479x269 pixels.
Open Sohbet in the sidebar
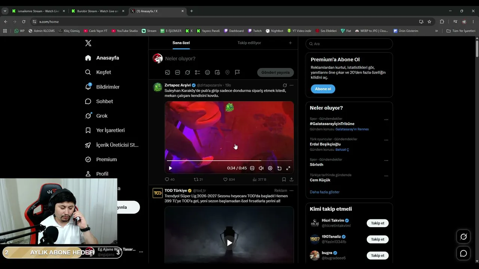point(99,101)
